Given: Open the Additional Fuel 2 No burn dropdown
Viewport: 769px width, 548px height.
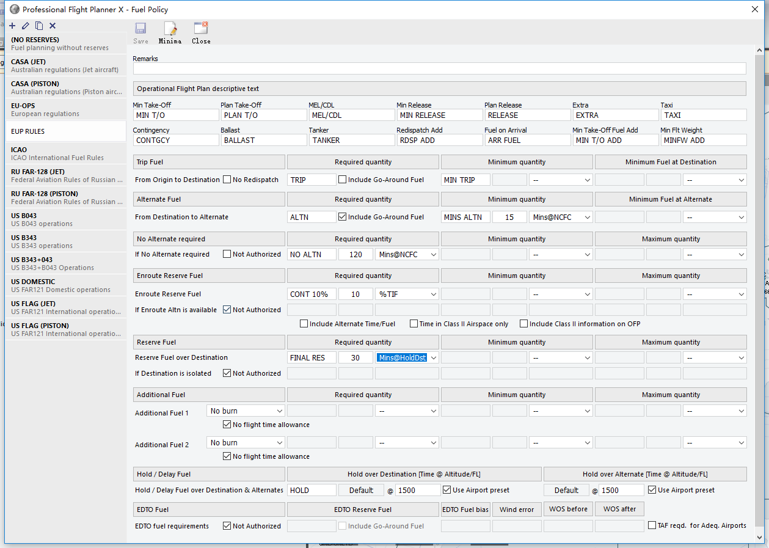Looking at the screenshot, I should click(x=246, y=442).
